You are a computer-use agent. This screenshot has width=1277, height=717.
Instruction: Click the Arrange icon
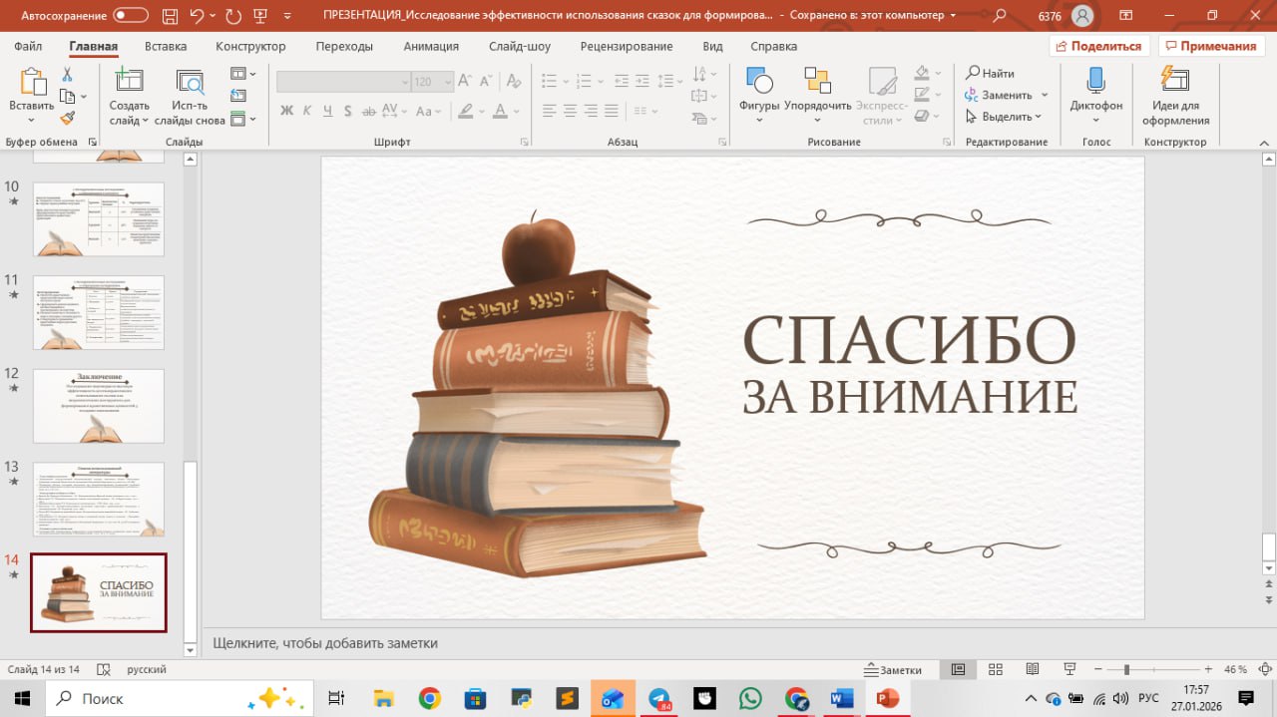(818, 82)
